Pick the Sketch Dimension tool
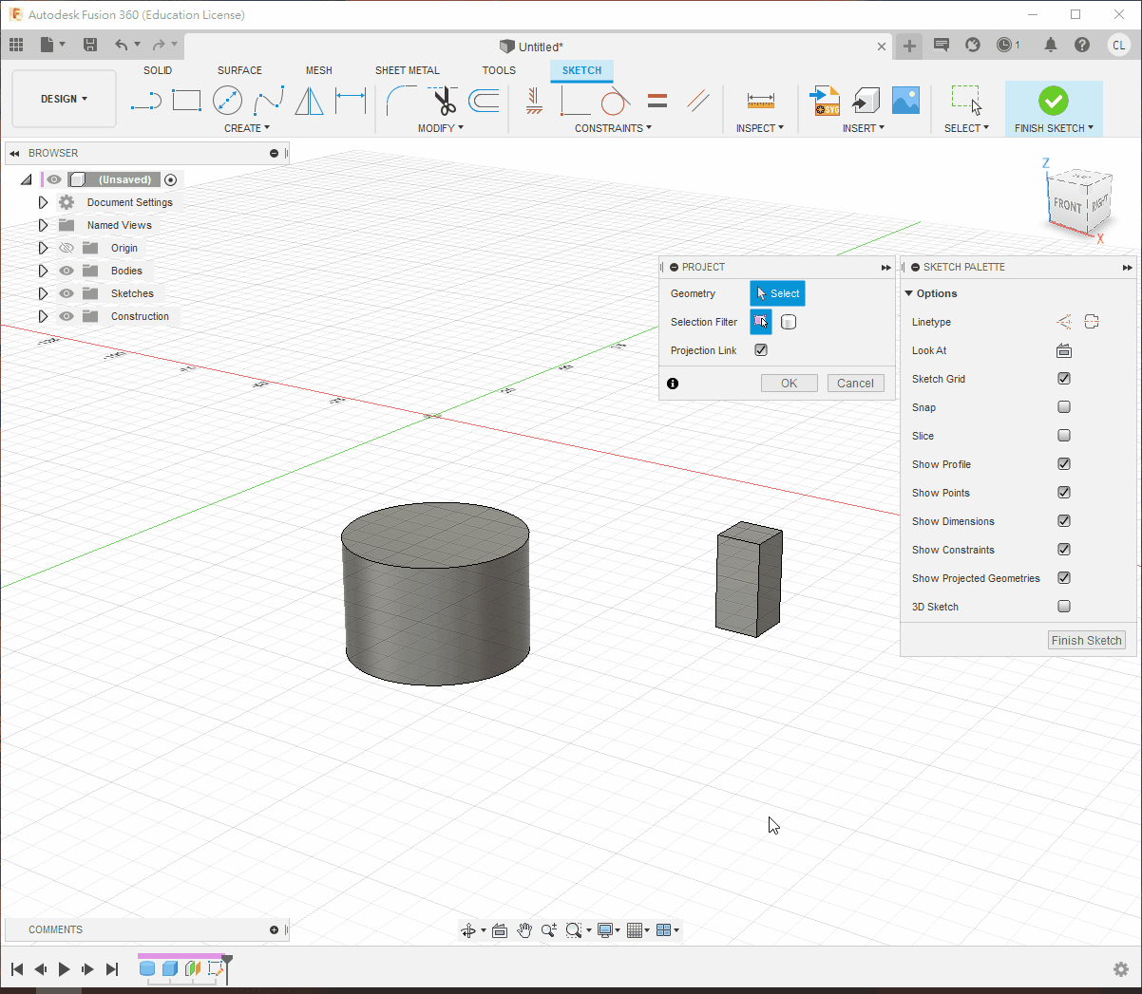This screenshot has width=1142, height=994. tap(351, 101)
